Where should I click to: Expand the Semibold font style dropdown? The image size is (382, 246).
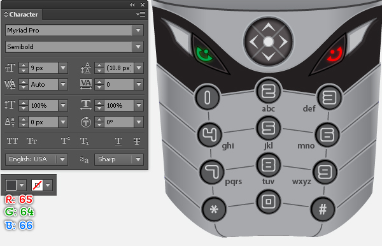tap(138, 47)
